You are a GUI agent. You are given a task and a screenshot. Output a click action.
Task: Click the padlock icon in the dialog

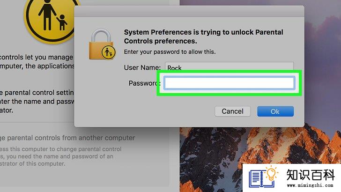(x=102, y=44)
